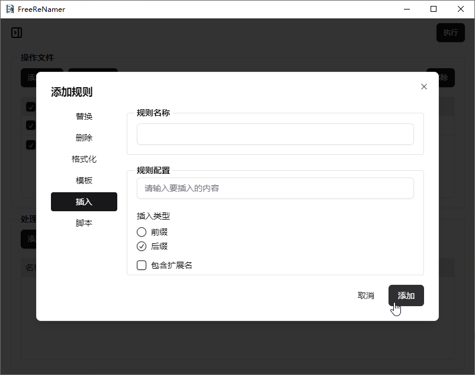
Task: Close the FreeReNamer window
Action: [461, 9]
